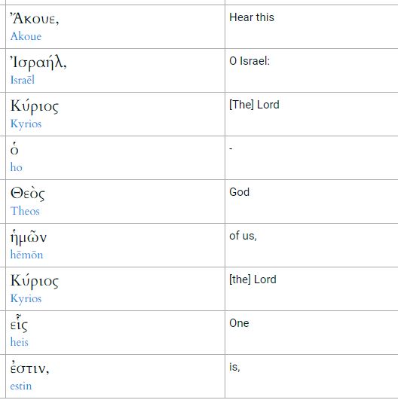Screen dimensions: 398x400
Task: Follow the first Kyrios transliteration link
Action: click(26, 124)
